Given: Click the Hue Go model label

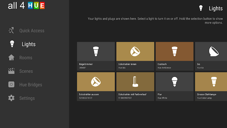Looking at the screenshot, I should click(x=200, y=68).
